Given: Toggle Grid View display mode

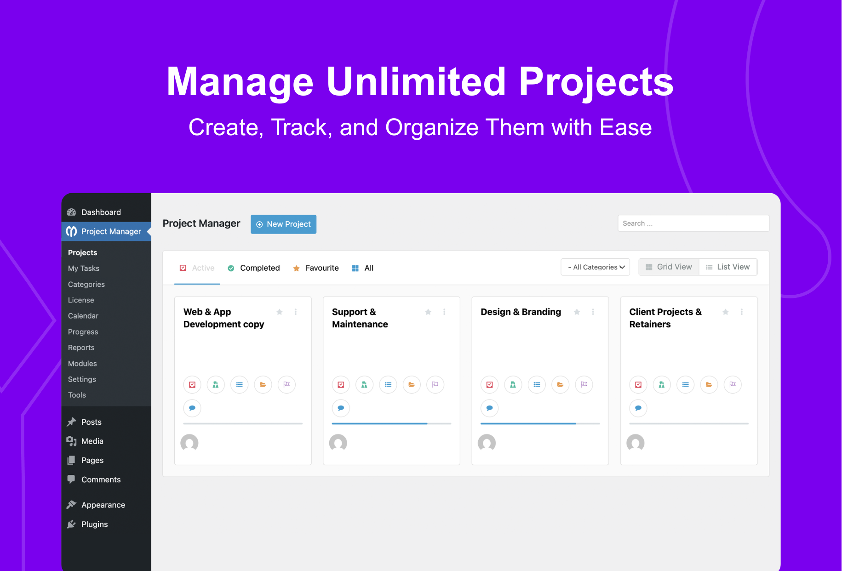Looking at the screenshot, I should pos(668,267).
